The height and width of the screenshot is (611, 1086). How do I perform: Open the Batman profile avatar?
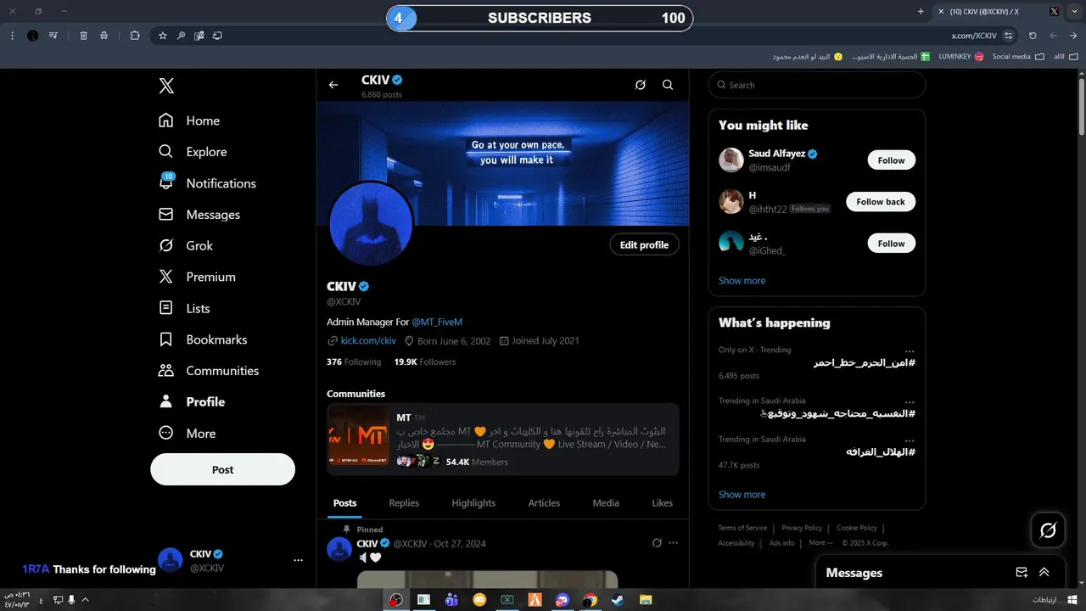click(370, 224)
